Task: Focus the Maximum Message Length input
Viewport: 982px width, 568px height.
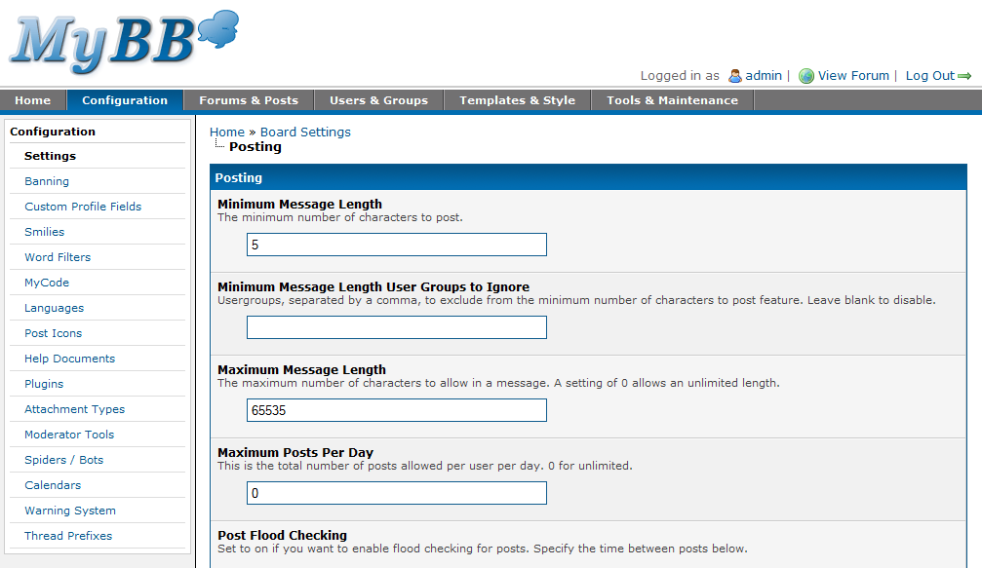Action: (396, 410)
